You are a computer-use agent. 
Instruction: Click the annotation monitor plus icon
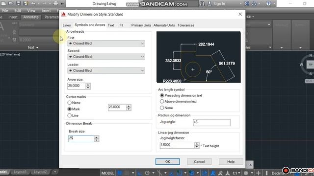pyautogui.click(x=259, y=173)
